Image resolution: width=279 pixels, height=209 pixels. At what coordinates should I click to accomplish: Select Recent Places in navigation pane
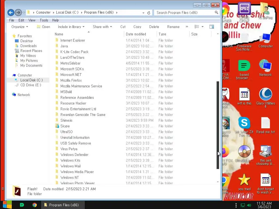(x=31, y=51)
